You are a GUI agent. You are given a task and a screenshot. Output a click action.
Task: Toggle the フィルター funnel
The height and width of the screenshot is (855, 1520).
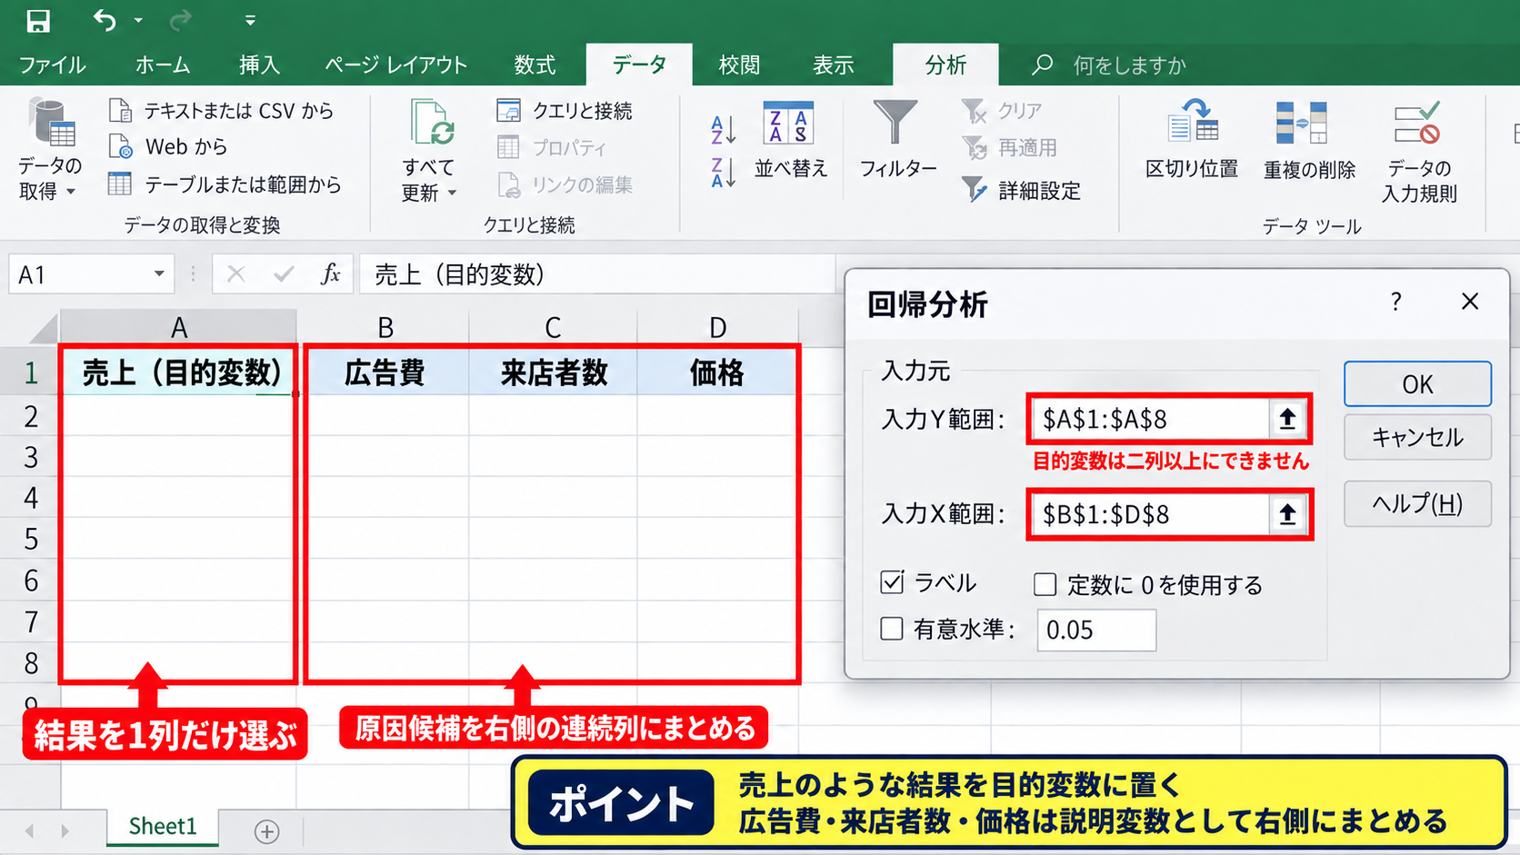click(897, 139)
